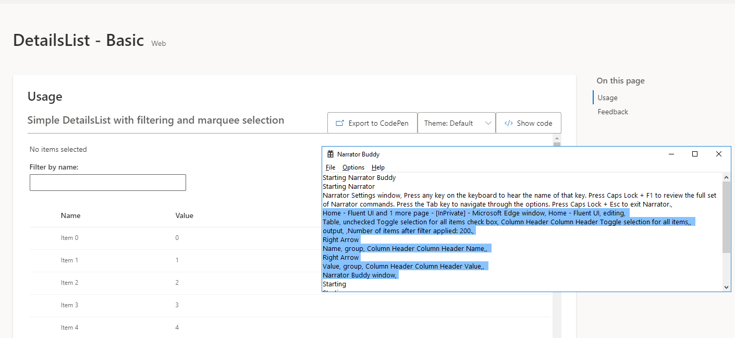Click the scroll-down arrow in Narrator Buddy log
The width and height of the screenshot is (735, 338).
click(x=726, y=286)
